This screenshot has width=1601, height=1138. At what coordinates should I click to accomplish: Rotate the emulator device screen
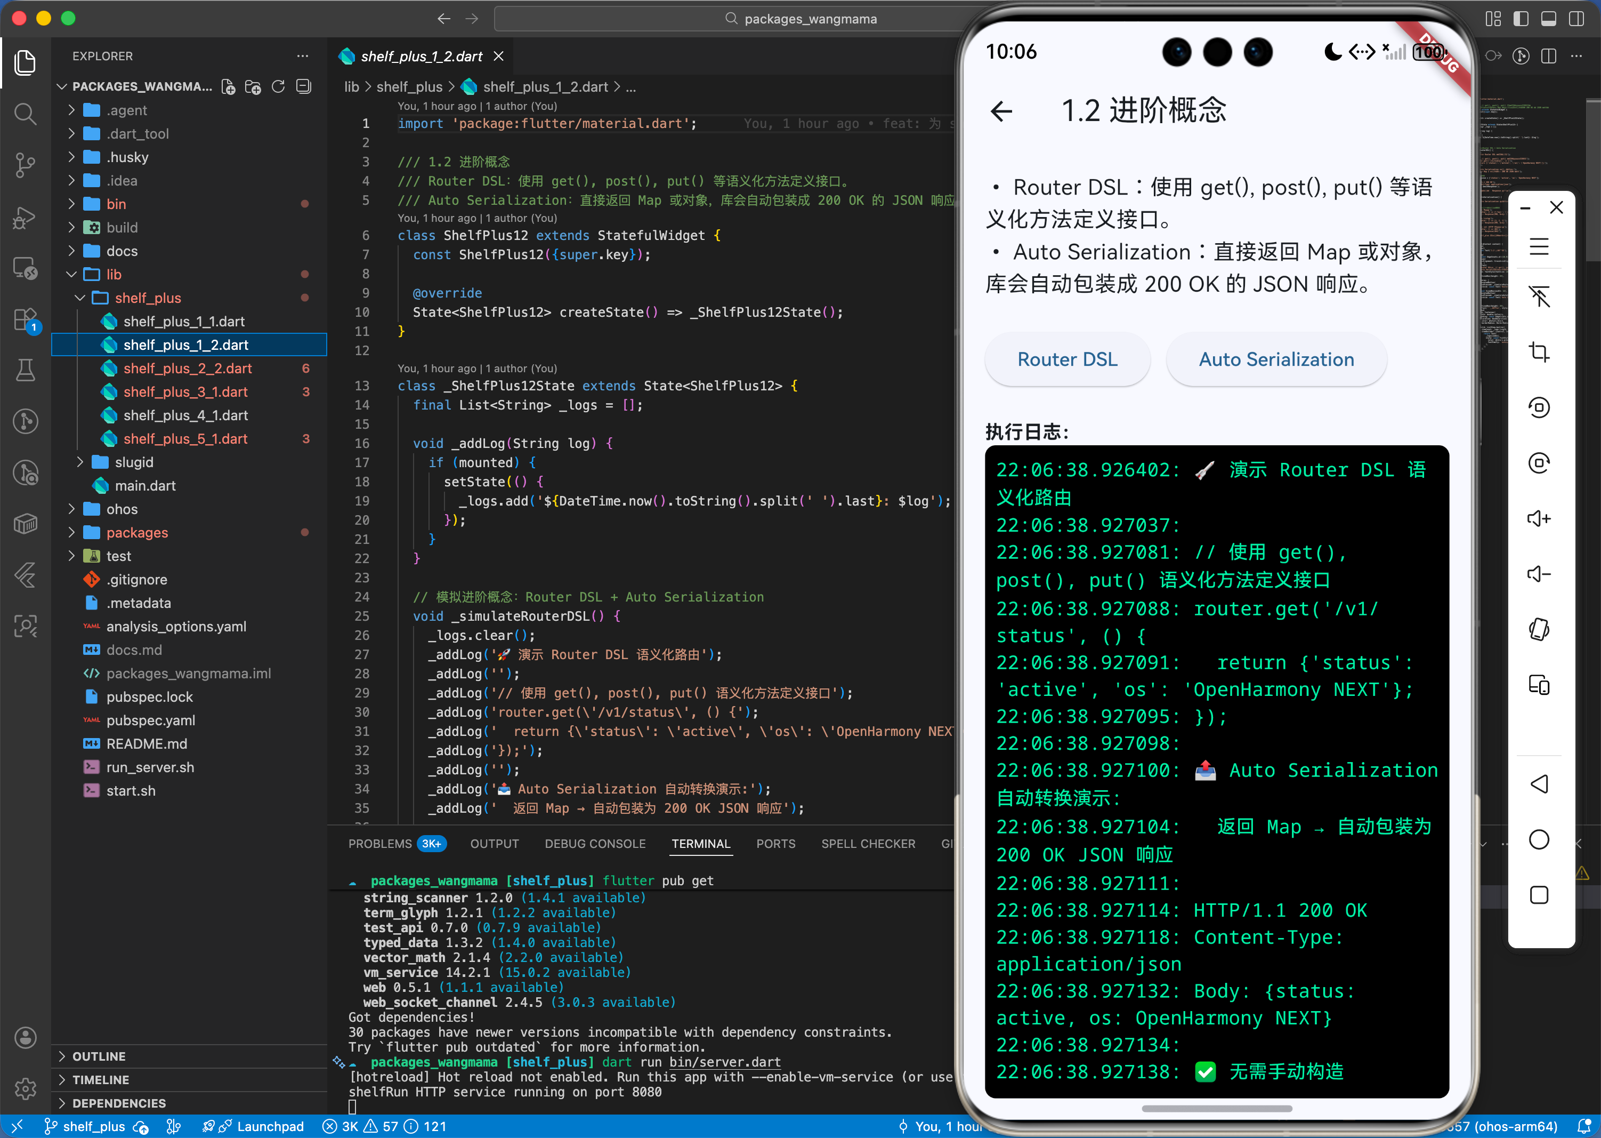(1538, 629)
